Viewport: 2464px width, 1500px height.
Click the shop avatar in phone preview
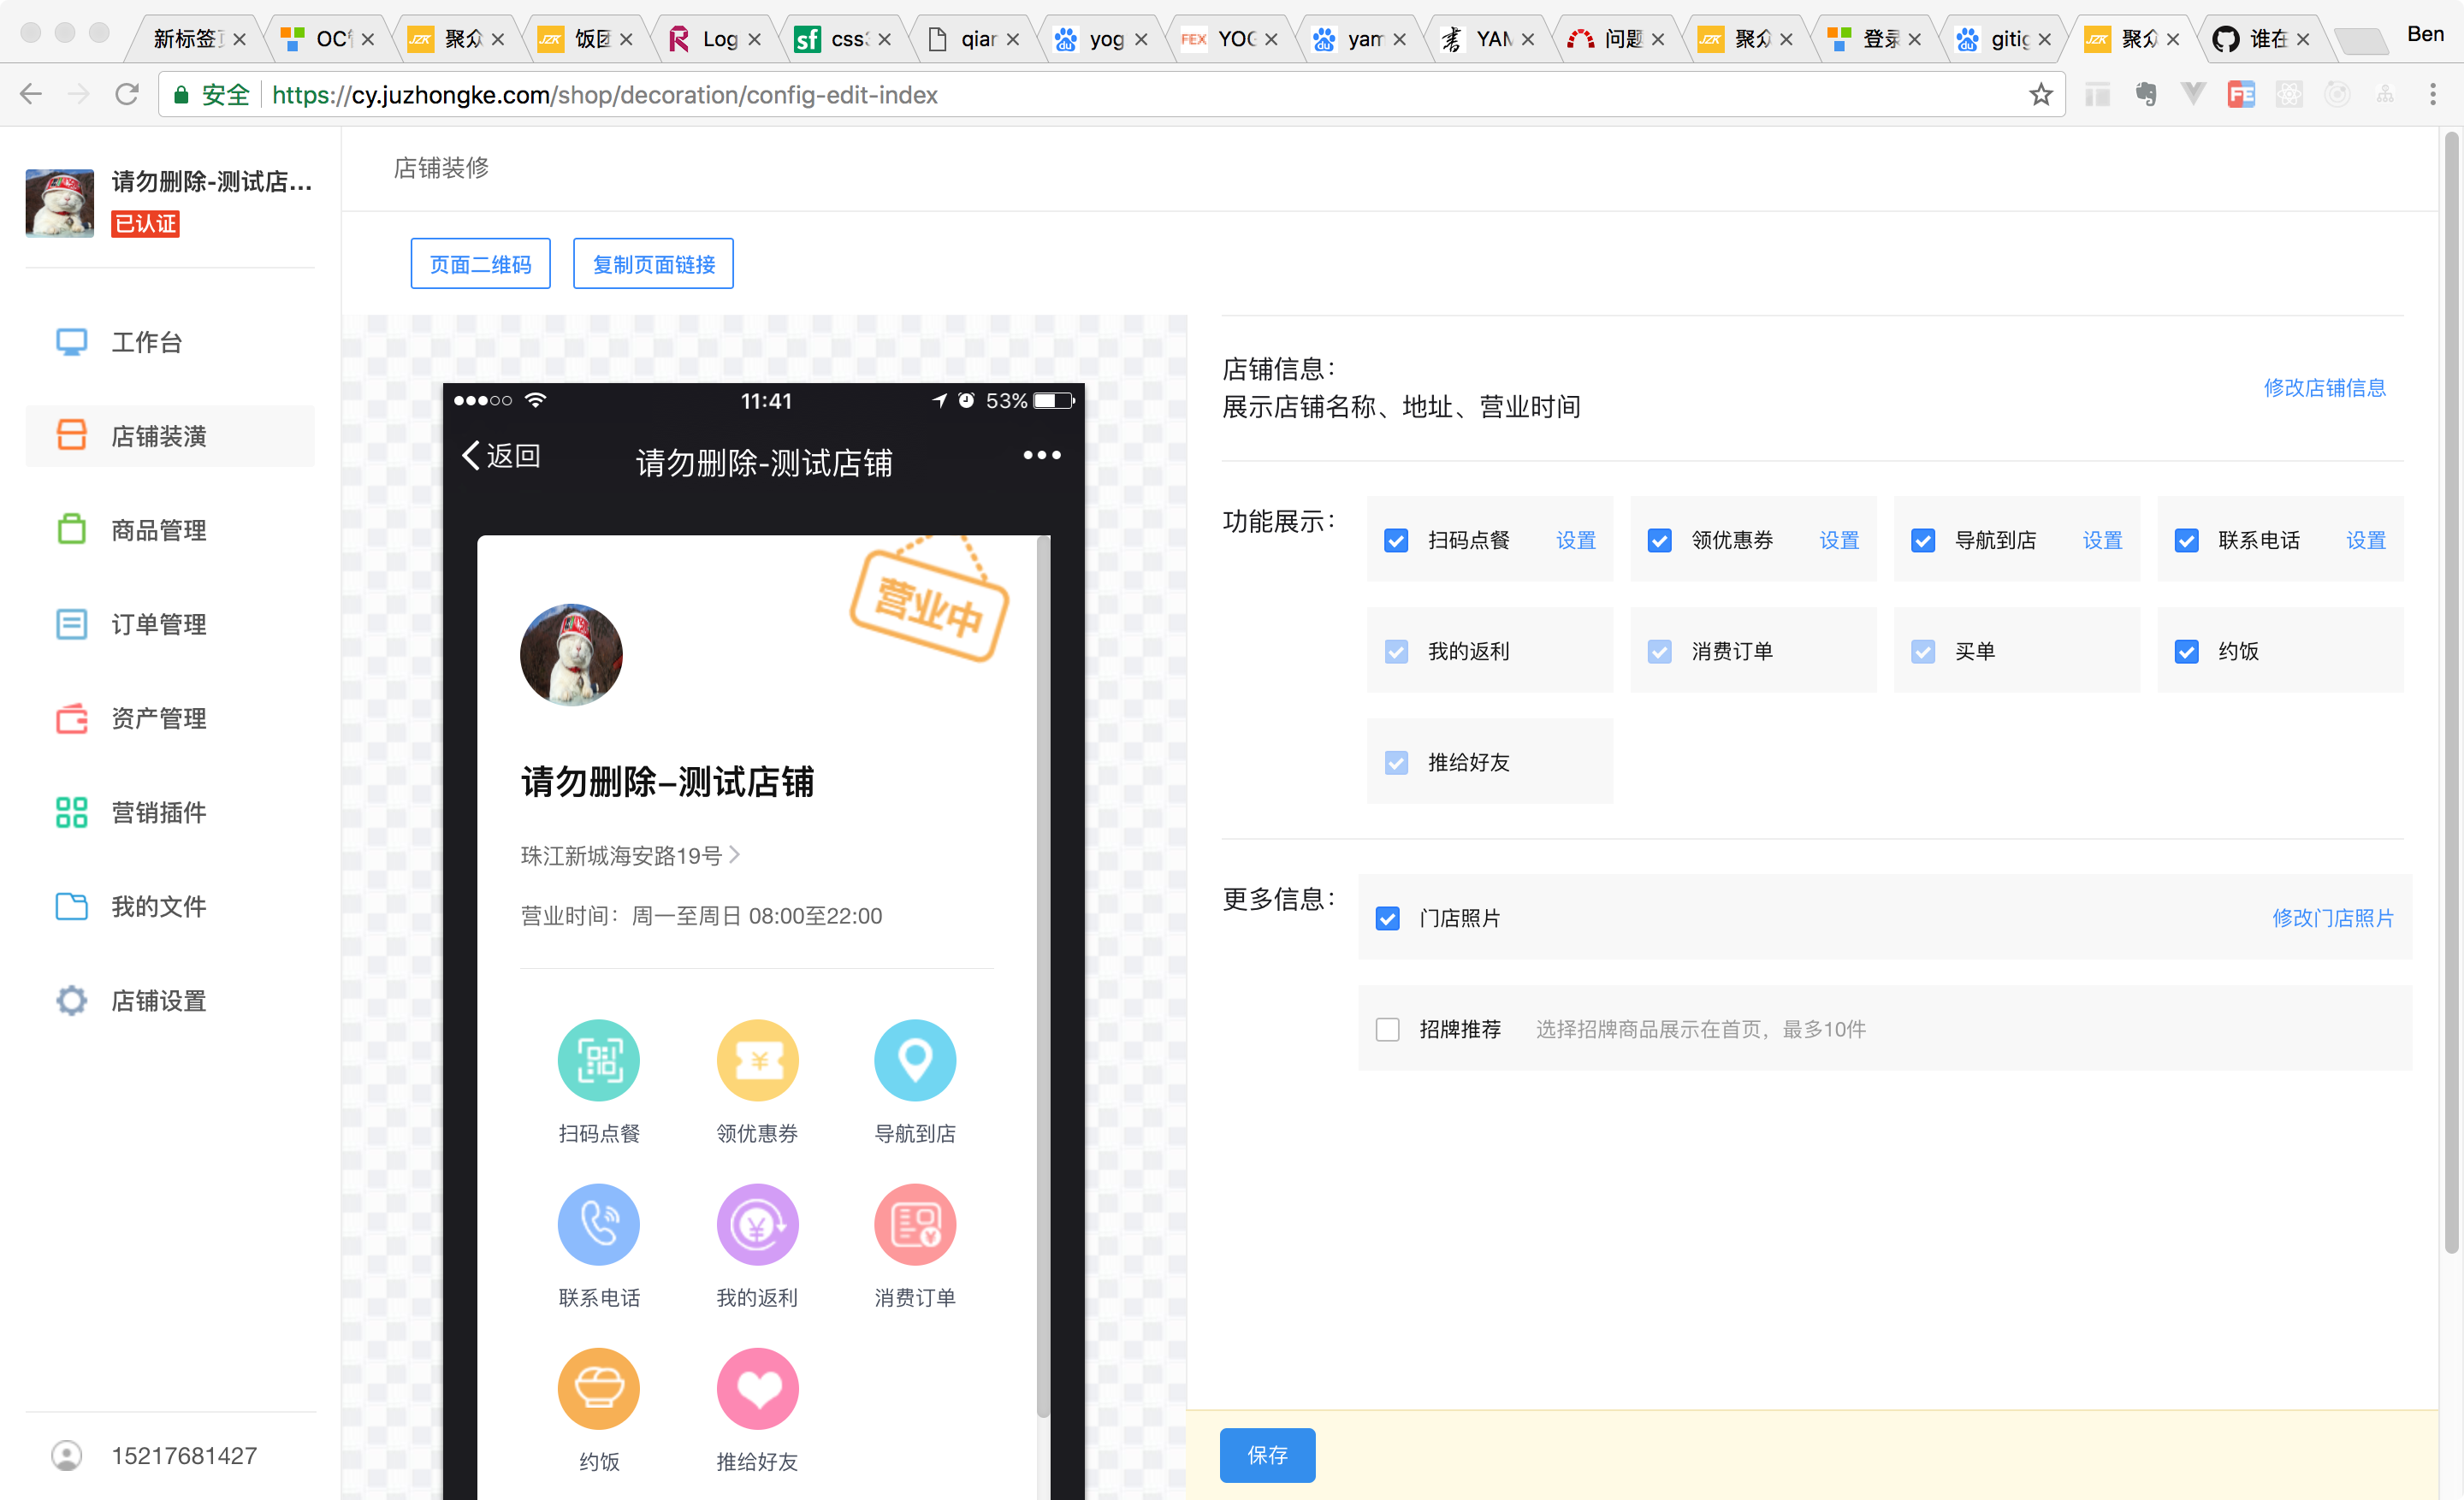(x=571, y=654)
